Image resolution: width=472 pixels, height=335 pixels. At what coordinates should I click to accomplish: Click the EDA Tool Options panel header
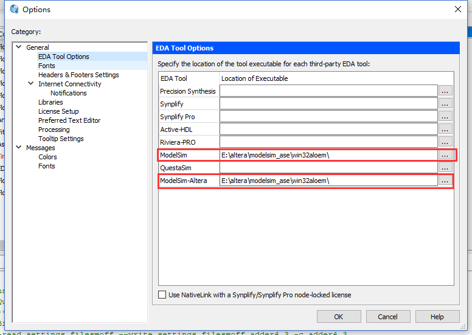pos(306,48)
